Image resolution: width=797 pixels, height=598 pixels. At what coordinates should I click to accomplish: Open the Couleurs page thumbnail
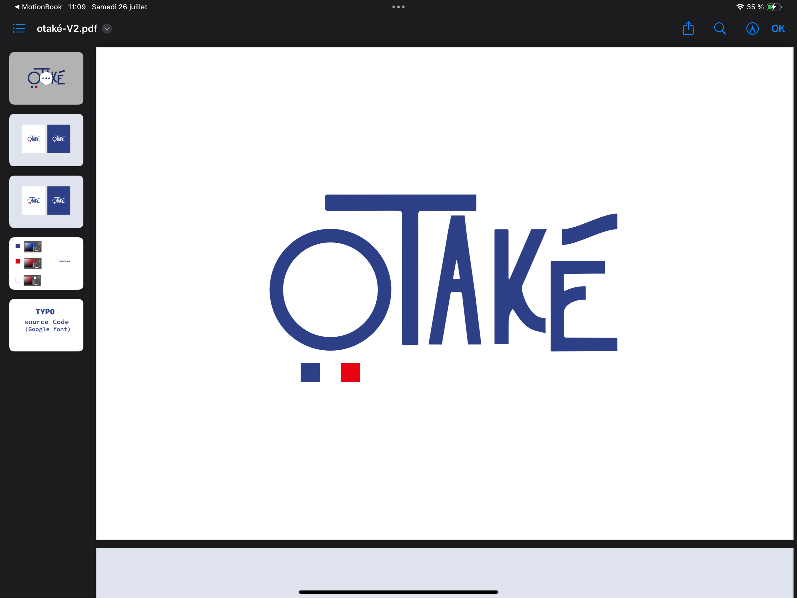tap(46, 263)
